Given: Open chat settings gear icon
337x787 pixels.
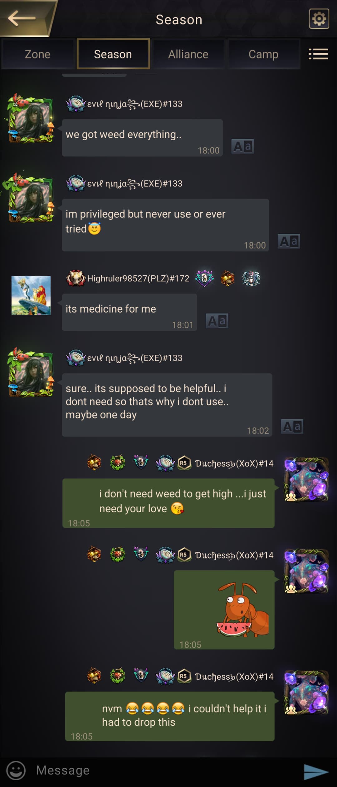Looking at the screenshot, I should [x=319, y=19].
